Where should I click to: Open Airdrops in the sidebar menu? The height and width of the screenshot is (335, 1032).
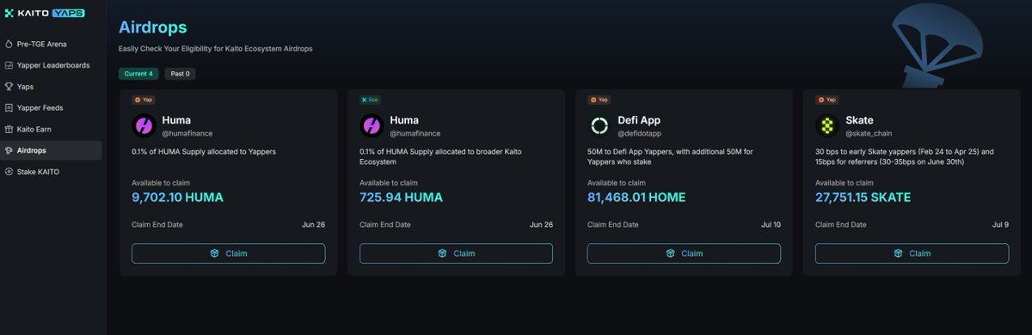(52, 150)
